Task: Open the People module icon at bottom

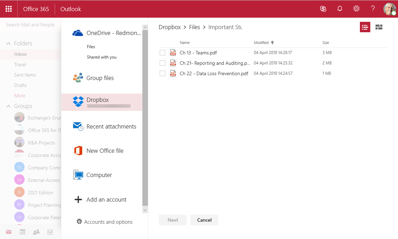Action: pyautogui.click(x=36, y=232)
